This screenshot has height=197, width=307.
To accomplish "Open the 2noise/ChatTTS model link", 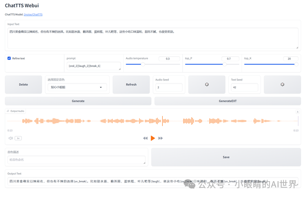I will (x=33, y=14).
